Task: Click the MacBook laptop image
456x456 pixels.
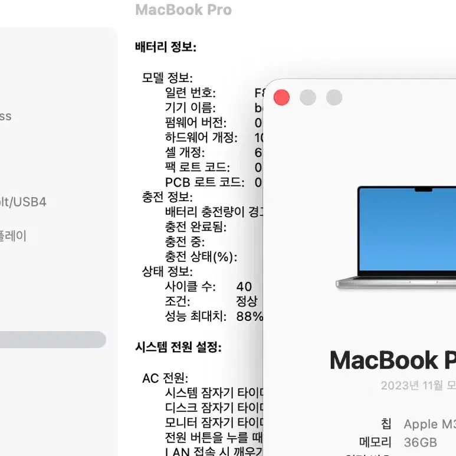Action: [x=396, y=237]
